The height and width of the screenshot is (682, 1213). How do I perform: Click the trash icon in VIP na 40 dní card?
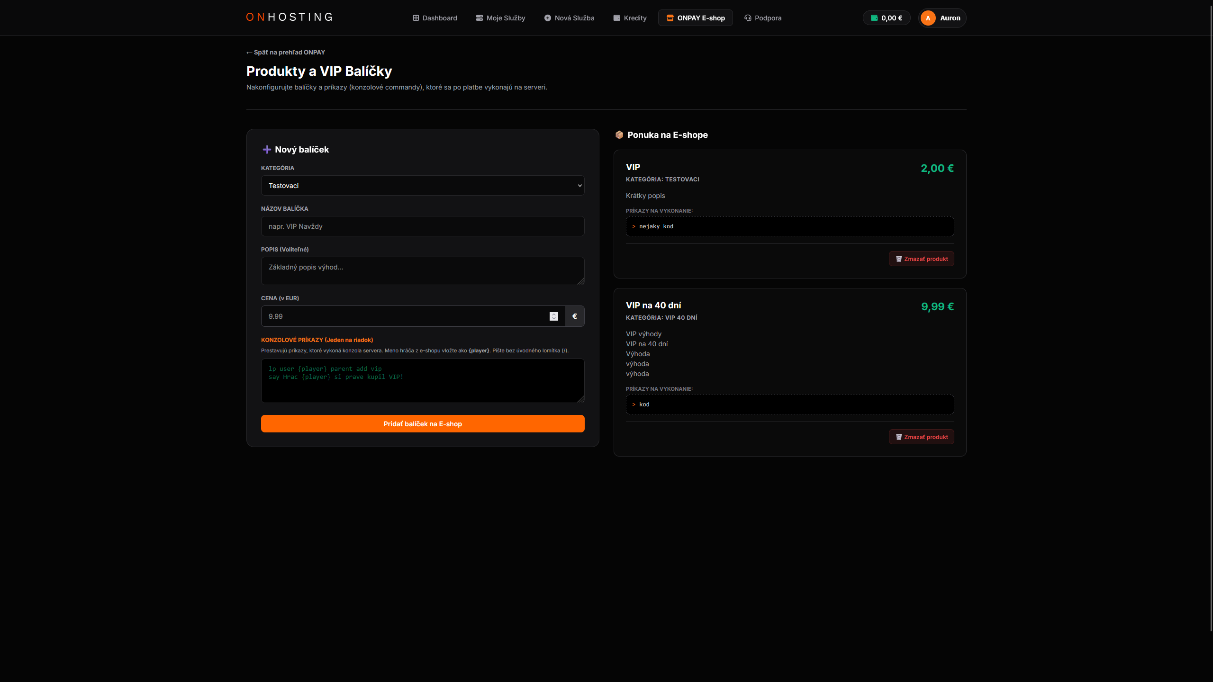tap(899, 437)
